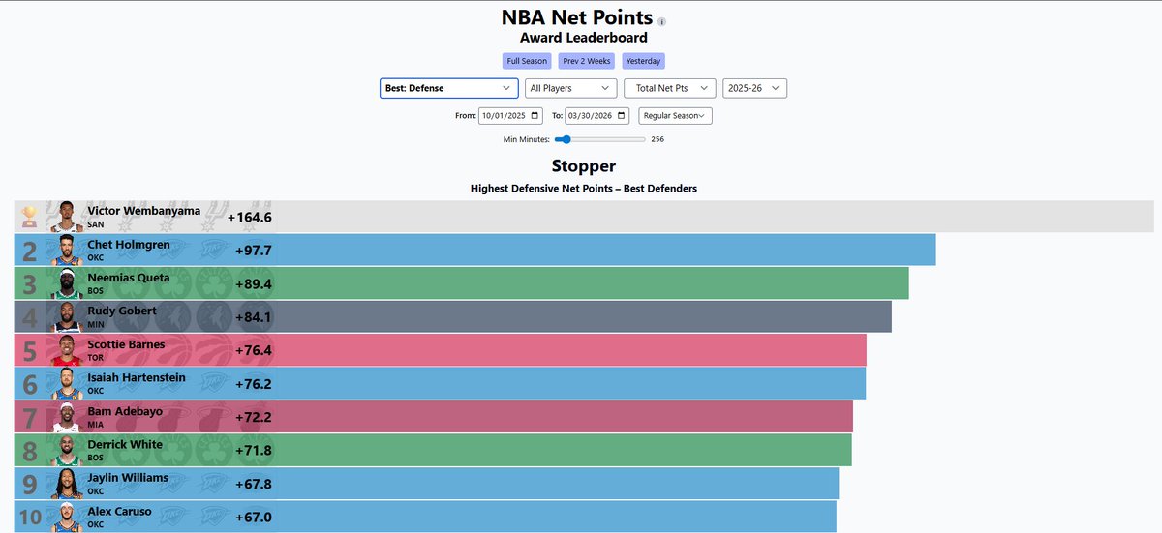
Task: Click the Isaiah Hartenstein name
Action: (137, 377)
